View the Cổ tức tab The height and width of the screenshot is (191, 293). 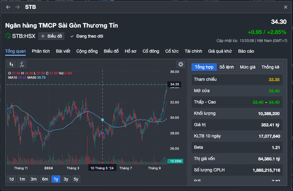click(172, 51)
